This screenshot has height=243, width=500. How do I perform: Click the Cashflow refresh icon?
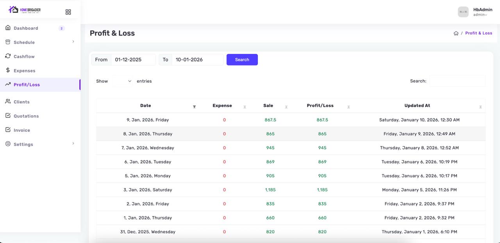pos(8,56)
